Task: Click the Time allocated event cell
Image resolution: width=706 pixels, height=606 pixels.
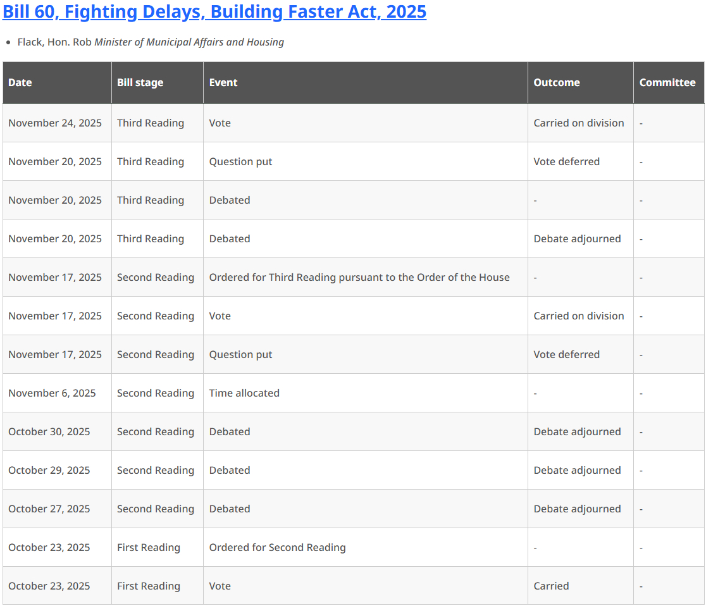Action: [x=244, y=393]
